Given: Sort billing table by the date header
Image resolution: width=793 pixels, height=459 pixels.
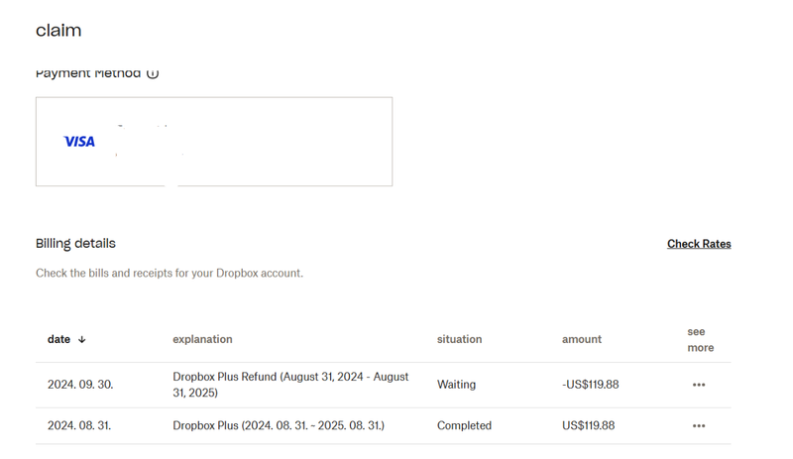Looking at the screenshot, I should [x=58, y=339].
